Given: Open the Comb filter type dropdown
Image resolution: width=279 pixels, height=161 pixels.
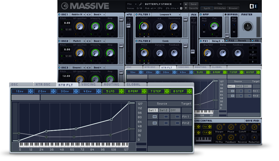Looking at the screenshot, I should [x=167, y=41].
